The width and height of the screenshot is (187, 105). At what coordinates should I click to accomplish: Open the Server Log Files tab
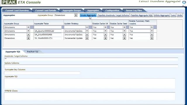134,10
